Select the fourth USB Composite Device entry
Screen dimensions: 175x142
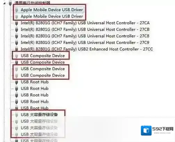click(43, 75)
